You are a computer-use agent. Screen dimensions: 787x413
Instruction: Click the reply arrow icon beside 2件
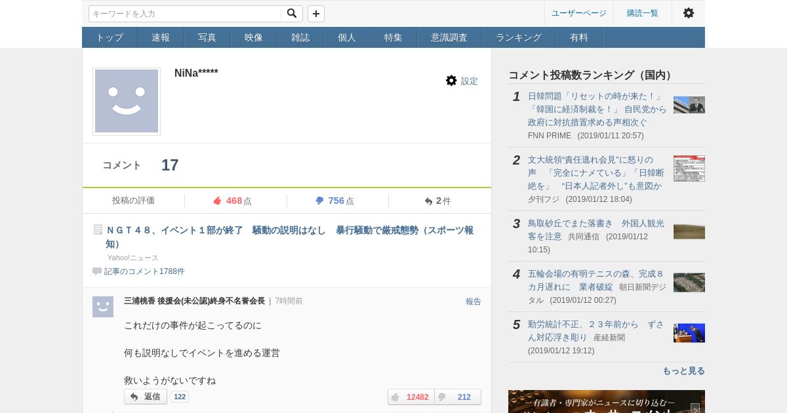click(x=428, y=201)
